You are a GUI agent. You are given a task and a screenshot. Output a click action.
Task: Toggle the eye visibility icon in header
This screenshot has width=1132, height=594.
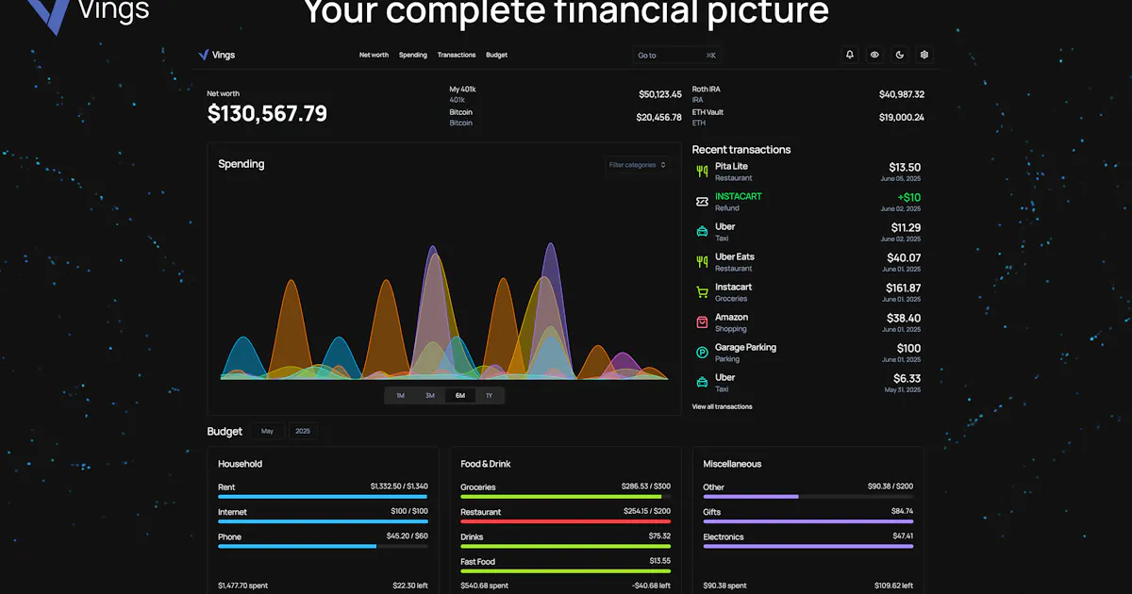tap(874, 55)
